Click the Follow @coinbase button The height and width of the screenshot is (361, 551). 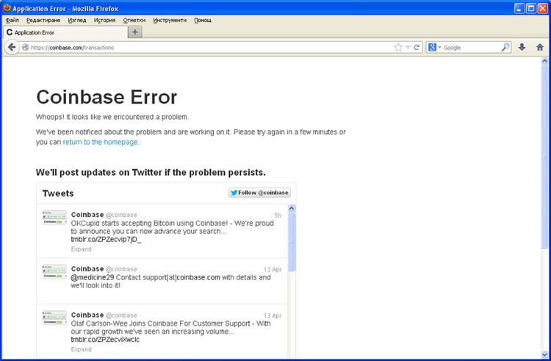[259, 193]
